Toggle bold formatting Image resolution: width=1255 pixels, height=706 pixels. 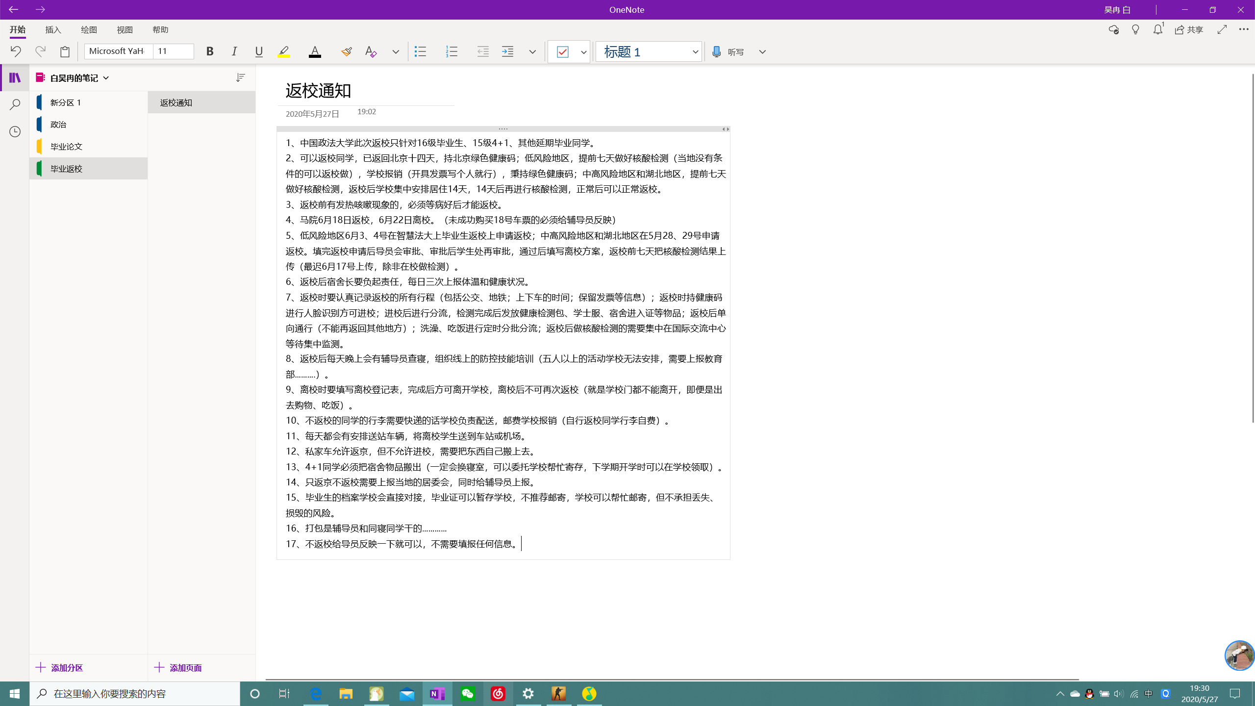coord(210,51)
